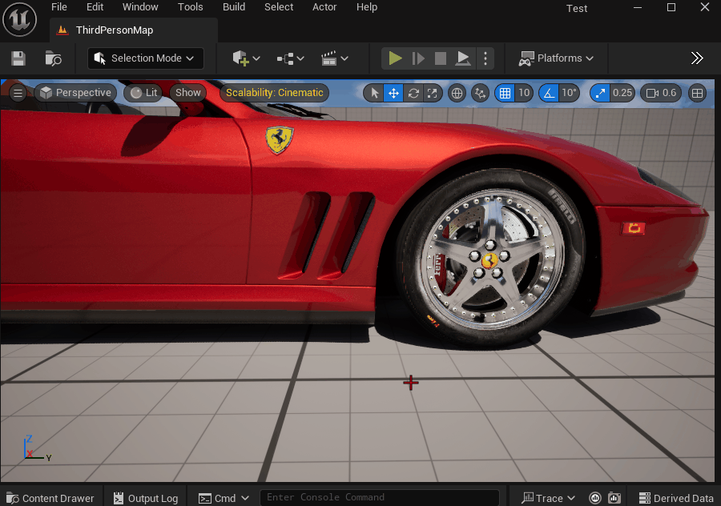Viewport: 721px width, 506px height.
Task: Click the Scalability: Cinematic label
Action: (x=275, y=93)
